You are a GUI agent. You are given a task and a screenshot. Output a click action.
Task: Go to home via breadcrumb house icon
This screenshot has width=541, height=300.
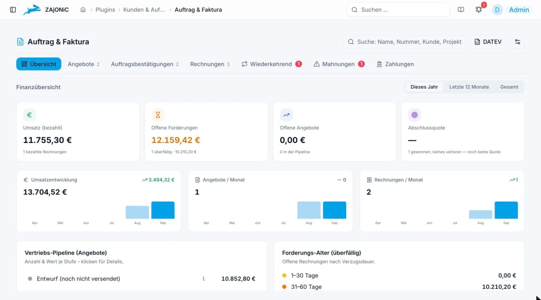tap(83, 10)
